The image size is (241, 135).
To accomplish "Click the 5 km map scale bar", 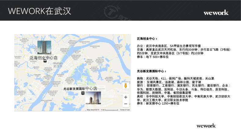I will click(109, 110).
